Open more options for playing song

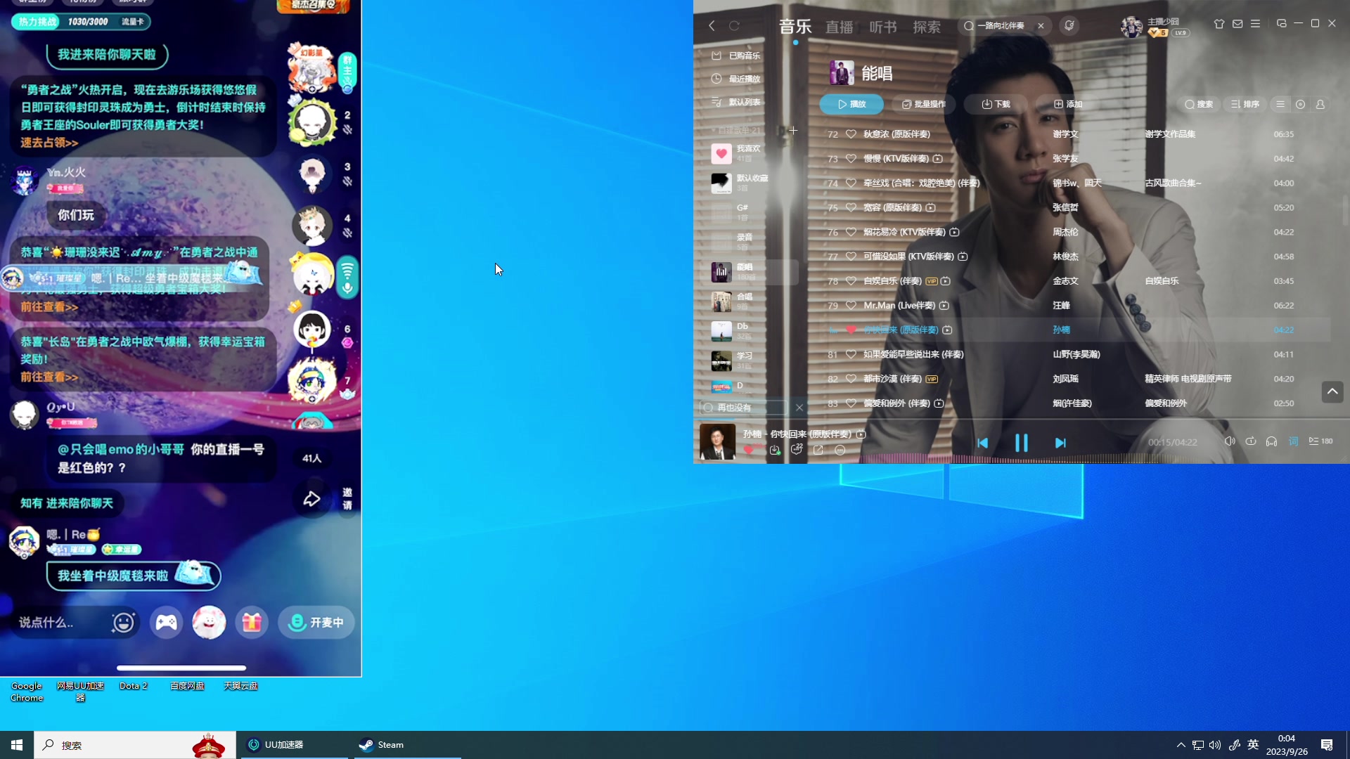(840, 450)
